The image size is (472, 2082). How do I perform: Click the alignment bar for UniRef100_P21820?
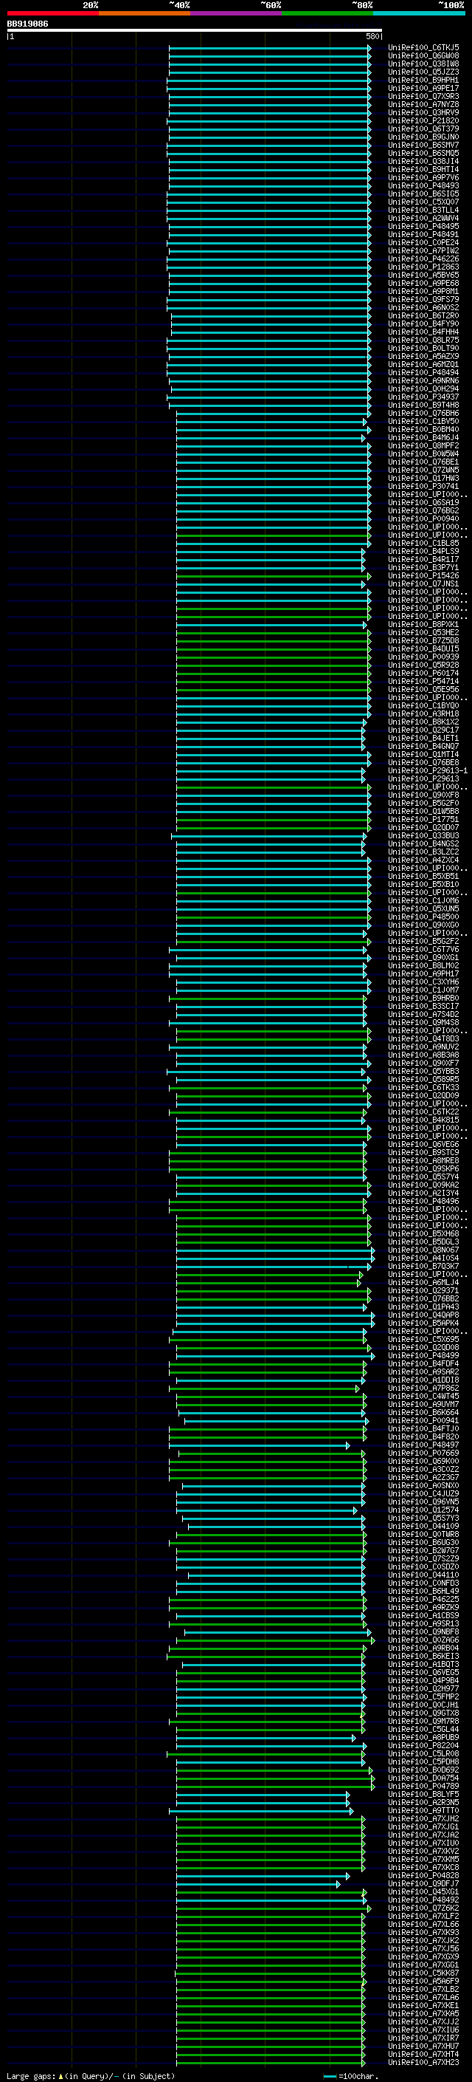click(x=269, y=121)
